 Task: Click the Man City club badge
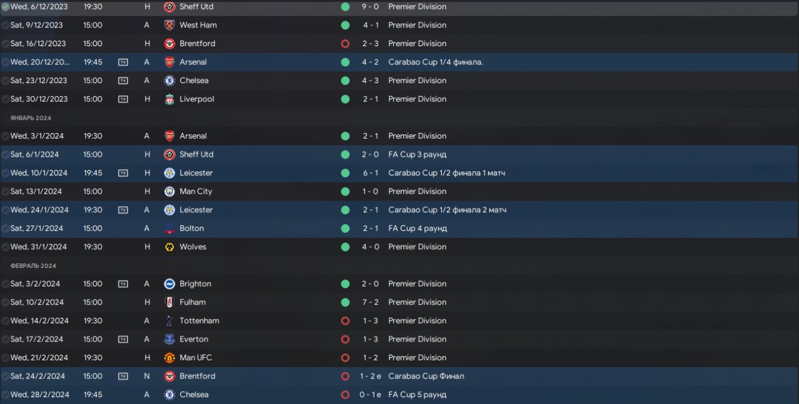[x=169, y=191]
